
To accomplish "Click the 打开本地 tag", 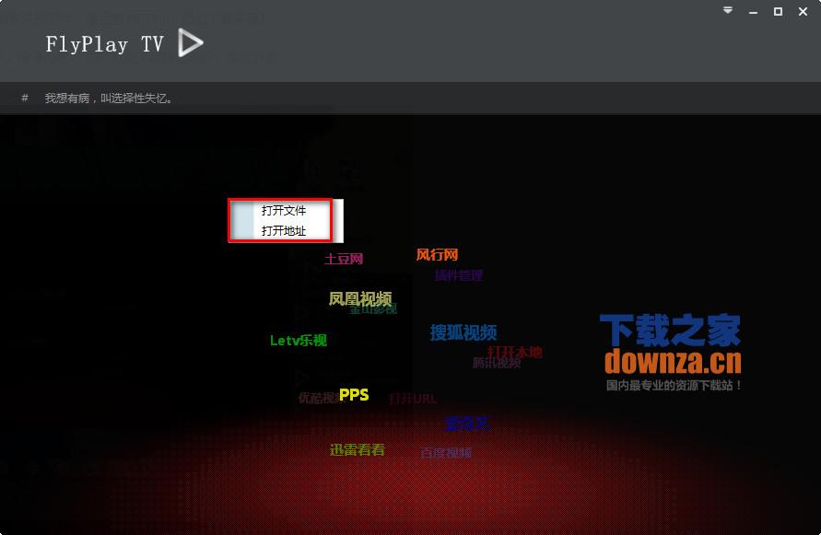I will coord(514,352).
